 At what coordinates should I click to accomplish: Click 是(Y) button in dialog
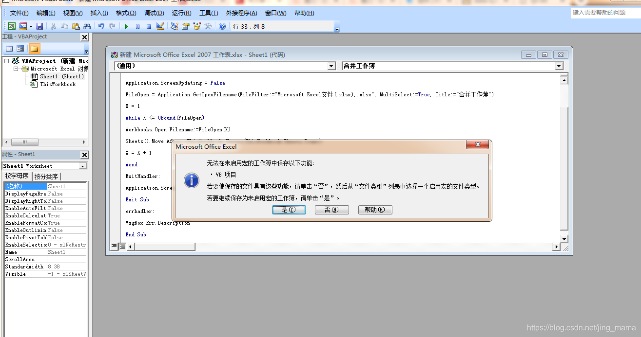point(289,210)
